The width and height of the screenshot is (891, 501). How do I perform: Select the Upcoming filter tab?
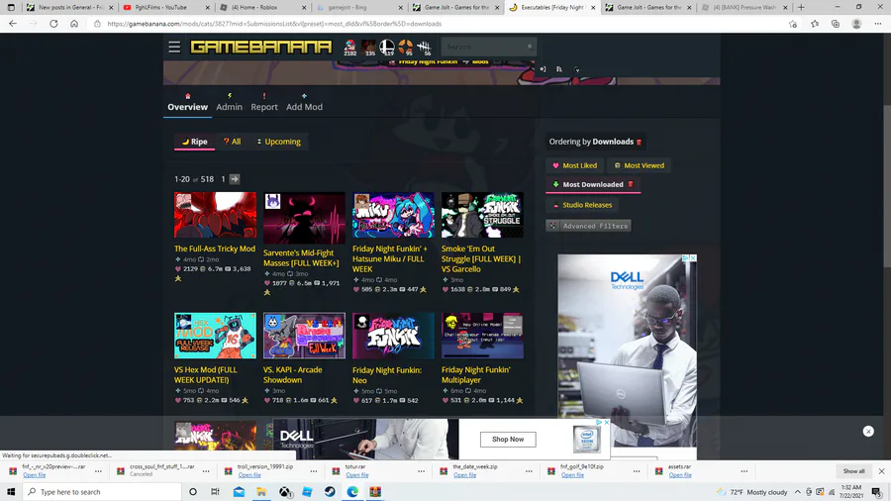coord(278,142)
